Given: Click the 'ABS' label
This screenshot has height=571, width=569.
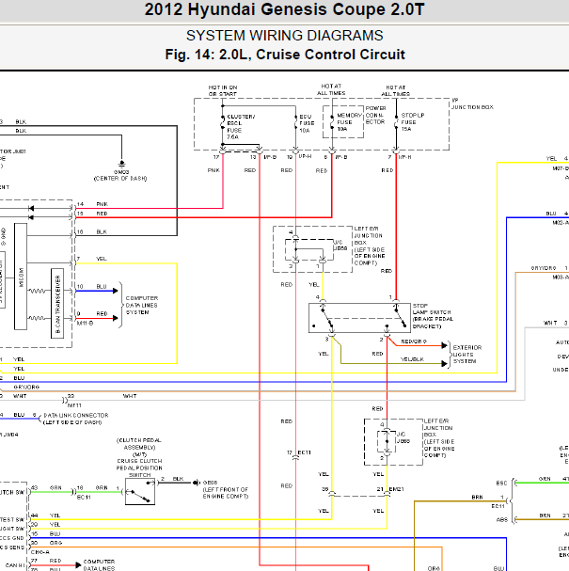Looking at the screenshot, I should click(x=502, y=519).
